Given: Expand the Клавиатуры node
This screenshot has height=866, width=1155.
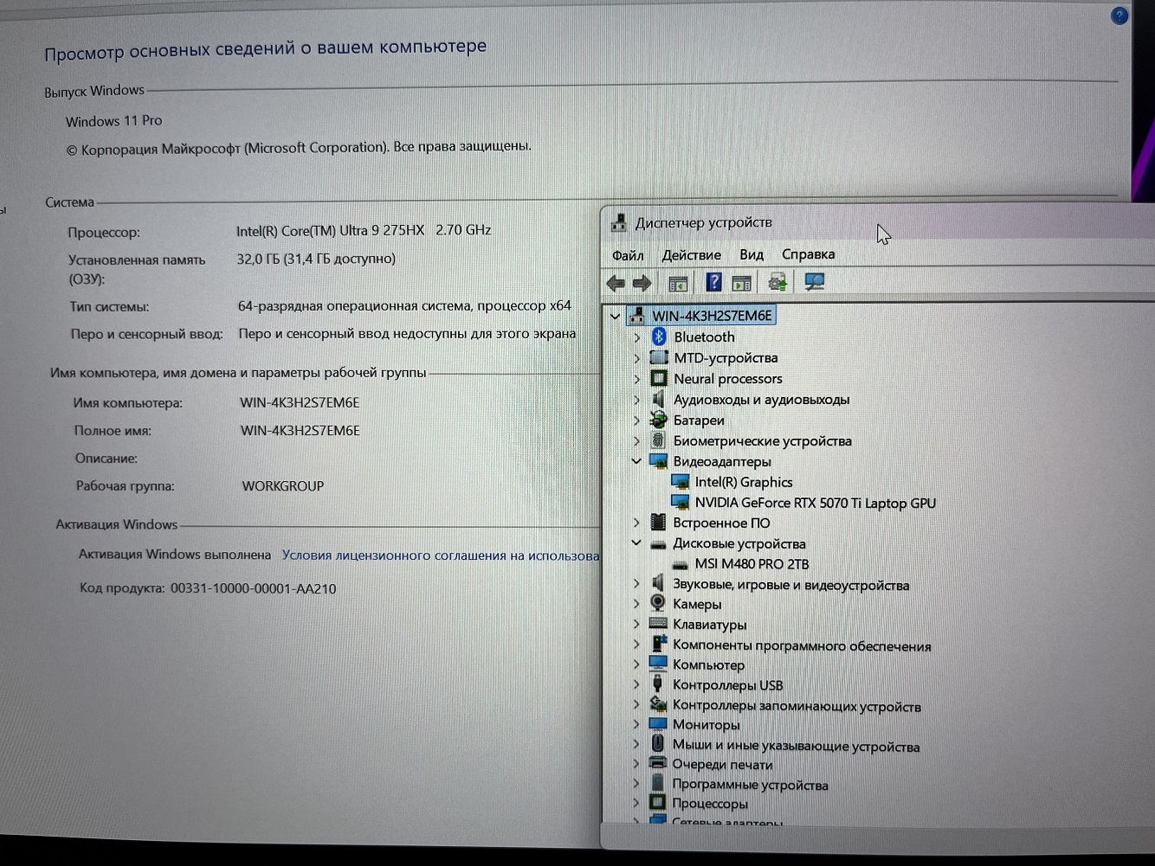Looking at the screenshot, I should click(636, 624).
